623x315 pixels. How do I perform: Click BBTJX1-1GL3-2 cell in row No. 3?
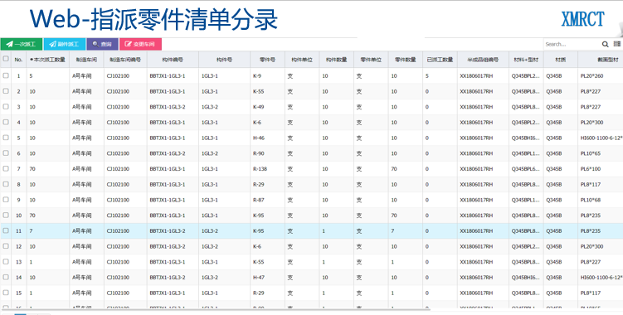[x=173, y=107]
